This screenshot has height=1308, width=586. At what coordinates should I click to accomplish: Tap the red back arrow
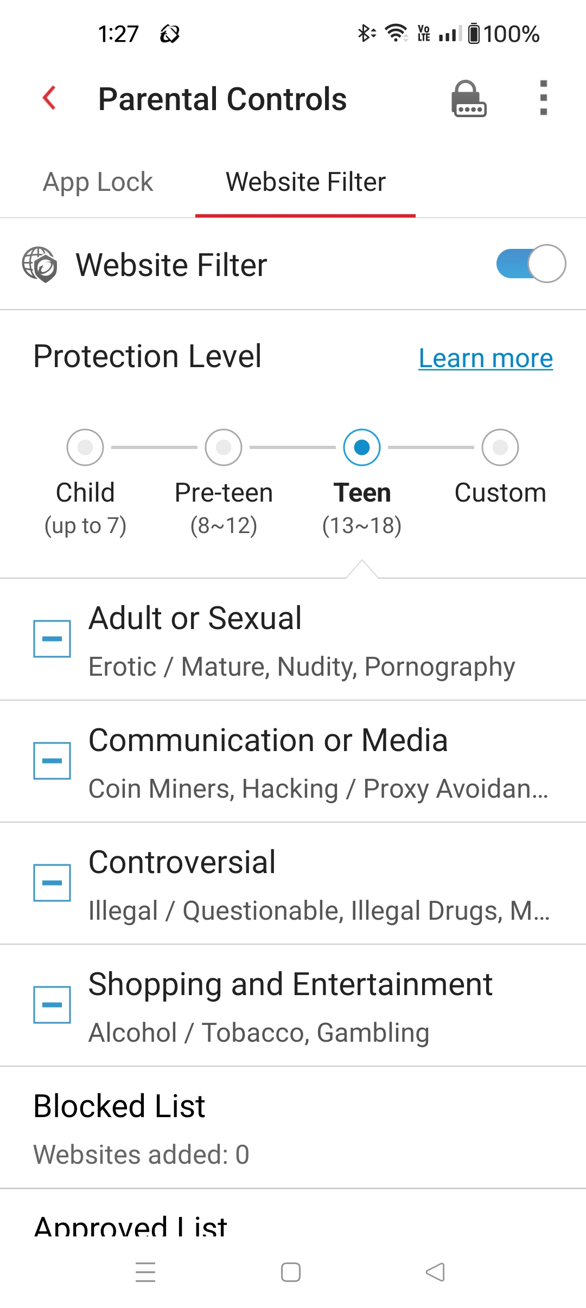tap(49, 98)
